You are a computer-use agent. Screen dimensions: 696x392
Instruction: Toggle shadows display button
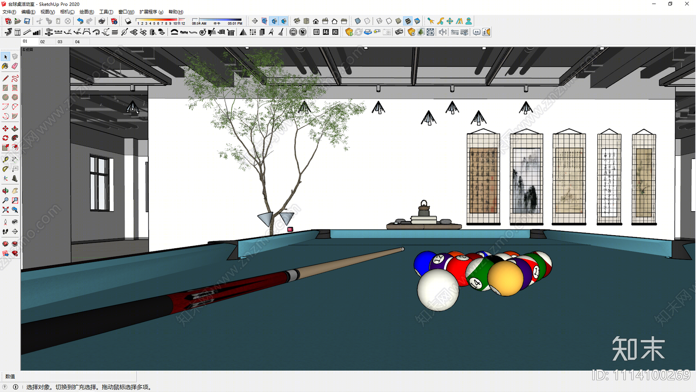click(128, 21)
